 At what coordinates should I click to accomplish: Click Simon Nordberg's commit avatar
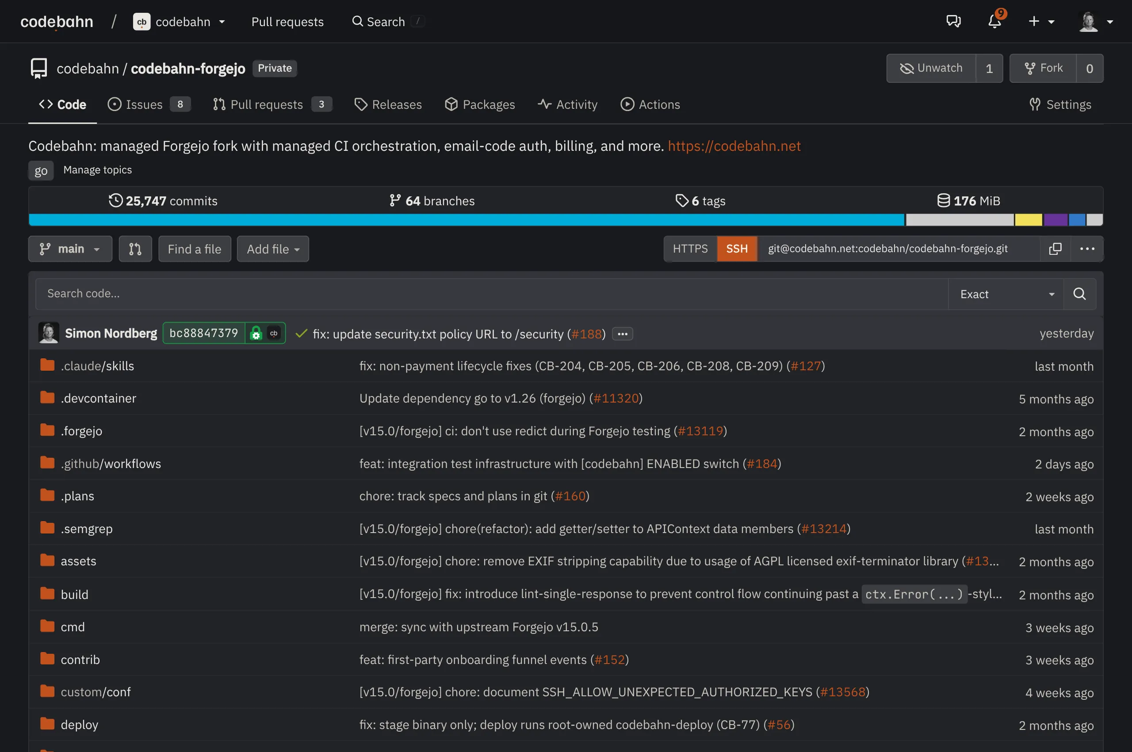click(49, 333)
